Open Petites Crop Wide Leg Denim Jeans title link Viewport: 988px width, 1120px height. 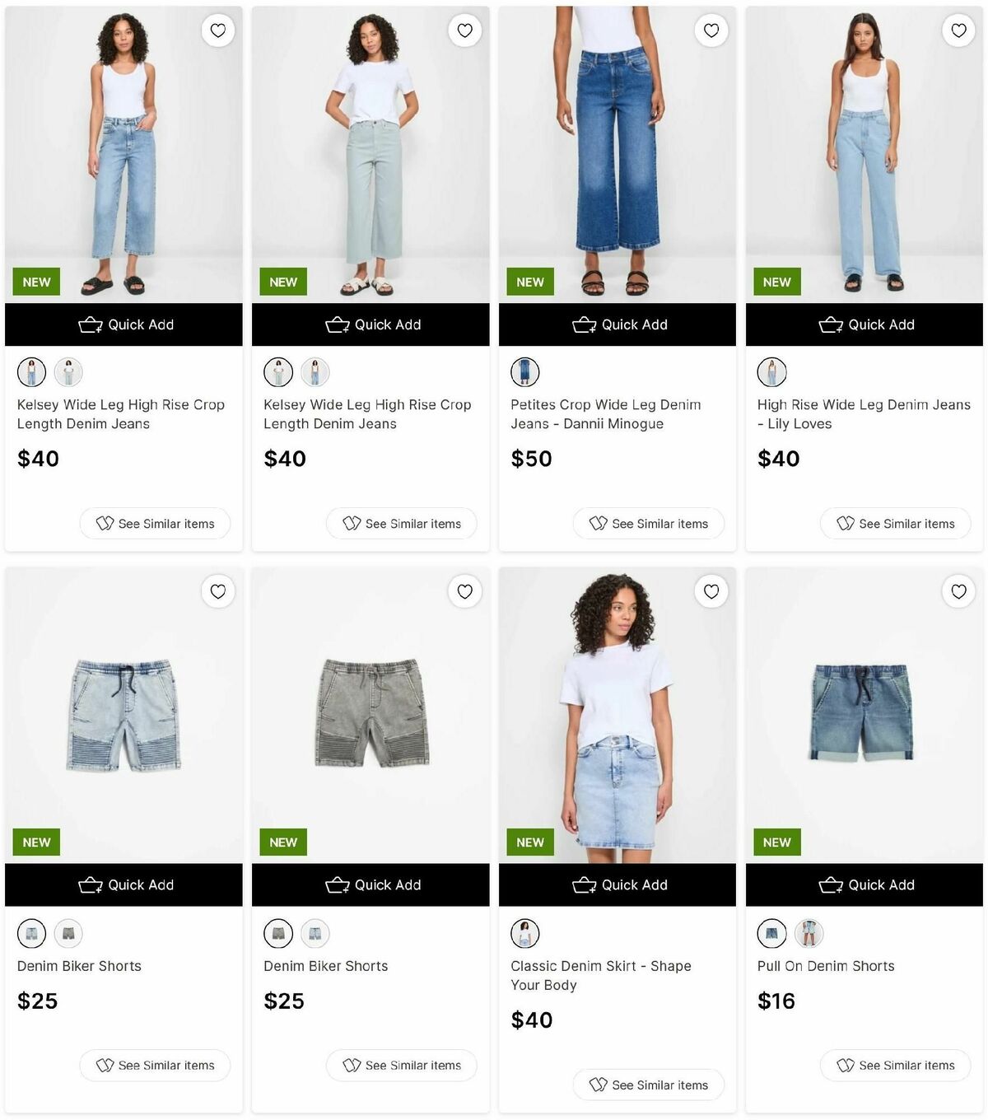(606, 414)
